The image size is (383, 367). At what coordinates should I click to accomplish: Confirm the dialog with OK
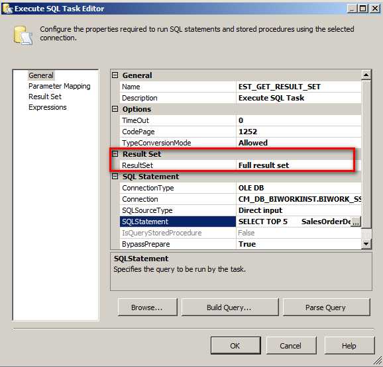click(x=235, y=346)
